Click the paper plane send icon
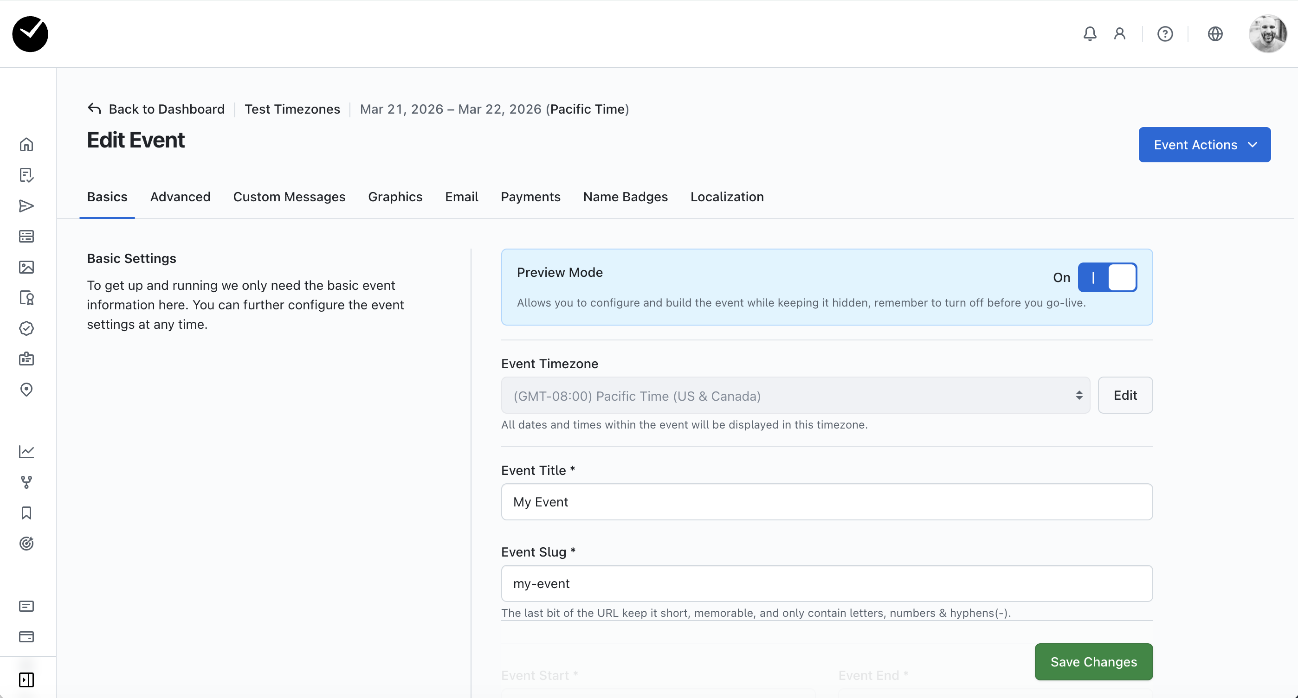1298x698 pixels. (26, 206)
